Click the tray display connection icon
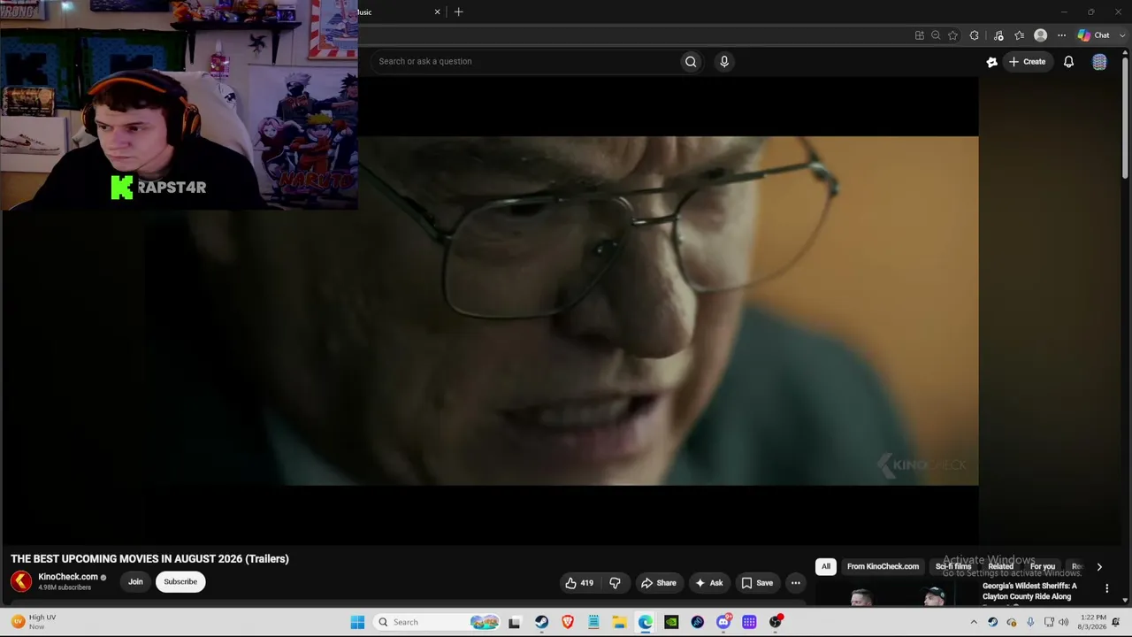The image size is (1132, 637). tap(1049, 622)
